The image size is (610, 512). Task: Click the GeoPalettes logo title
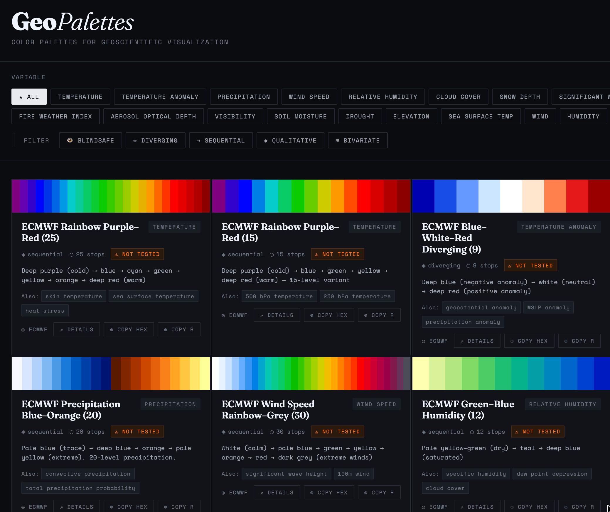click(x=73, y=22)
